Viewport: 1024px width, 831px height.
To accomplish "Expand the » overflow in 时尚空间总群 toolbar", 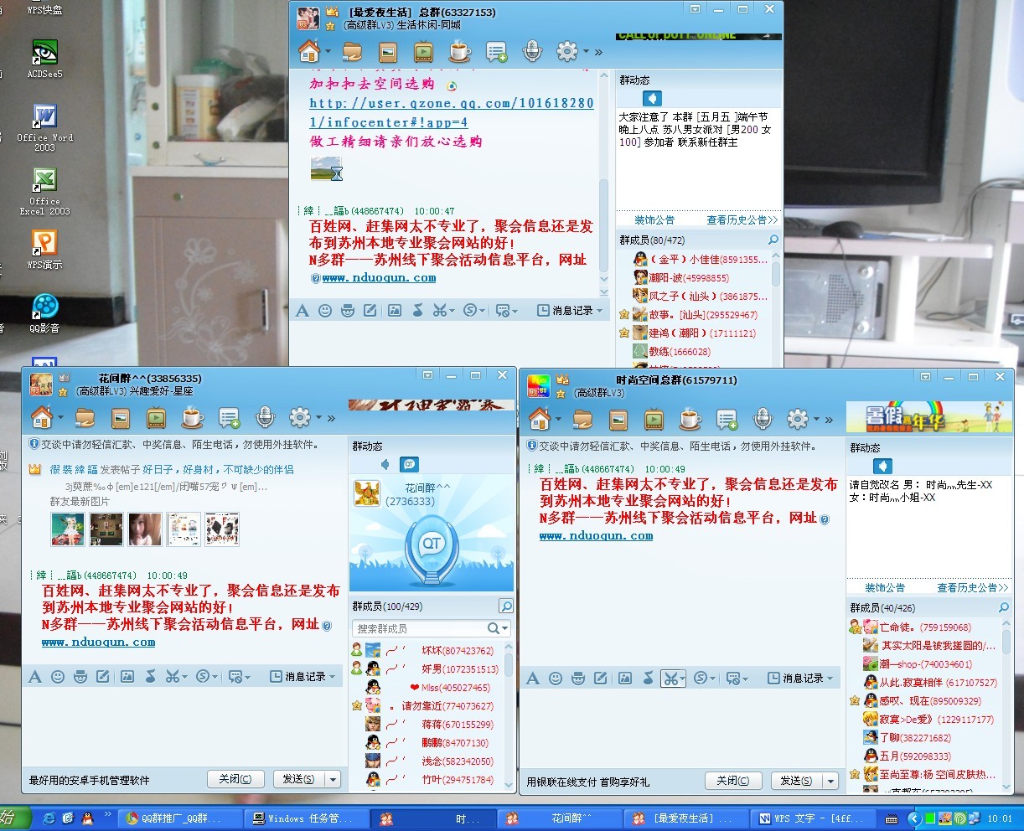I will pyautogui.click(x=829, y=419).
